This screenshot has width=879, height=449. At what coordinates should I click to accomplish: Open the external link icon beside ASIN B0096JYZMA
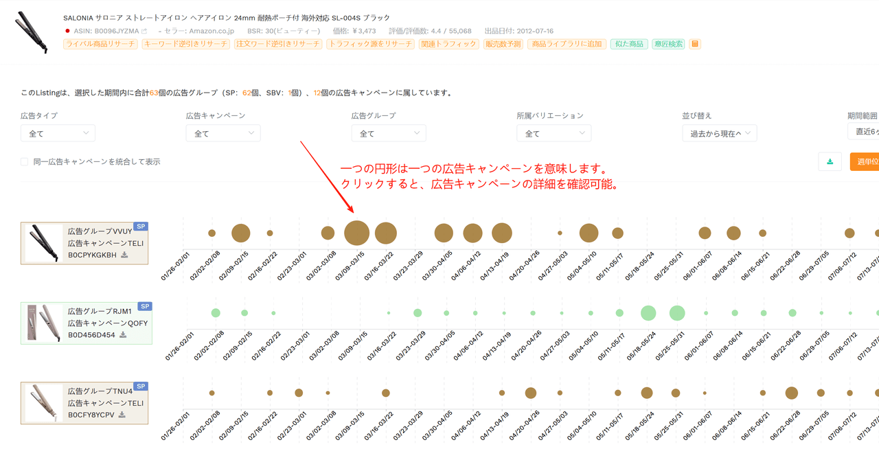144,31
